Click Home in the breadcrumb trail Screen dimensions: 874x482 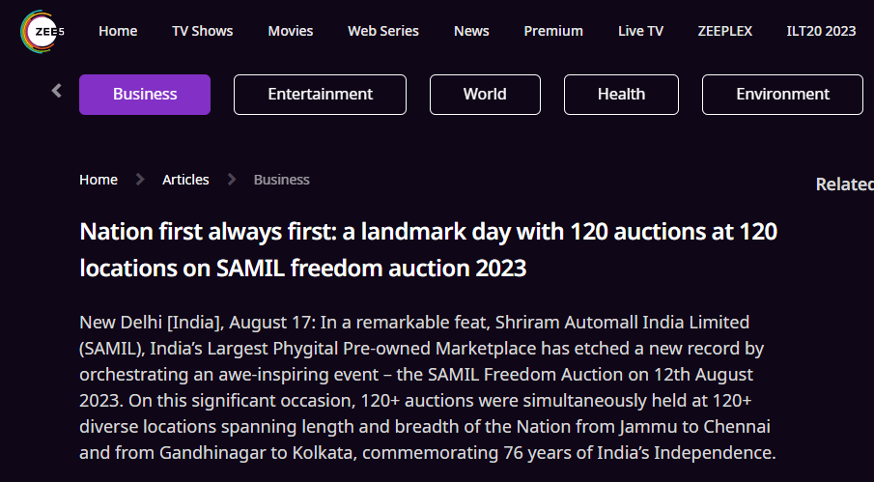click(x=99, y=180)
